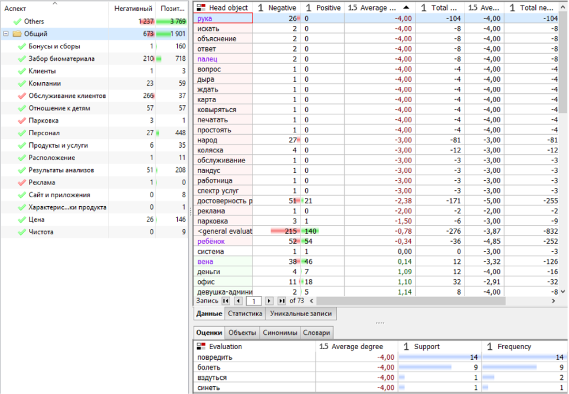Viewport: 569px width, 394px height.
Task: Collapse aspect panel using top chevron
Action: pyautogui.click(x=55, y=3)
